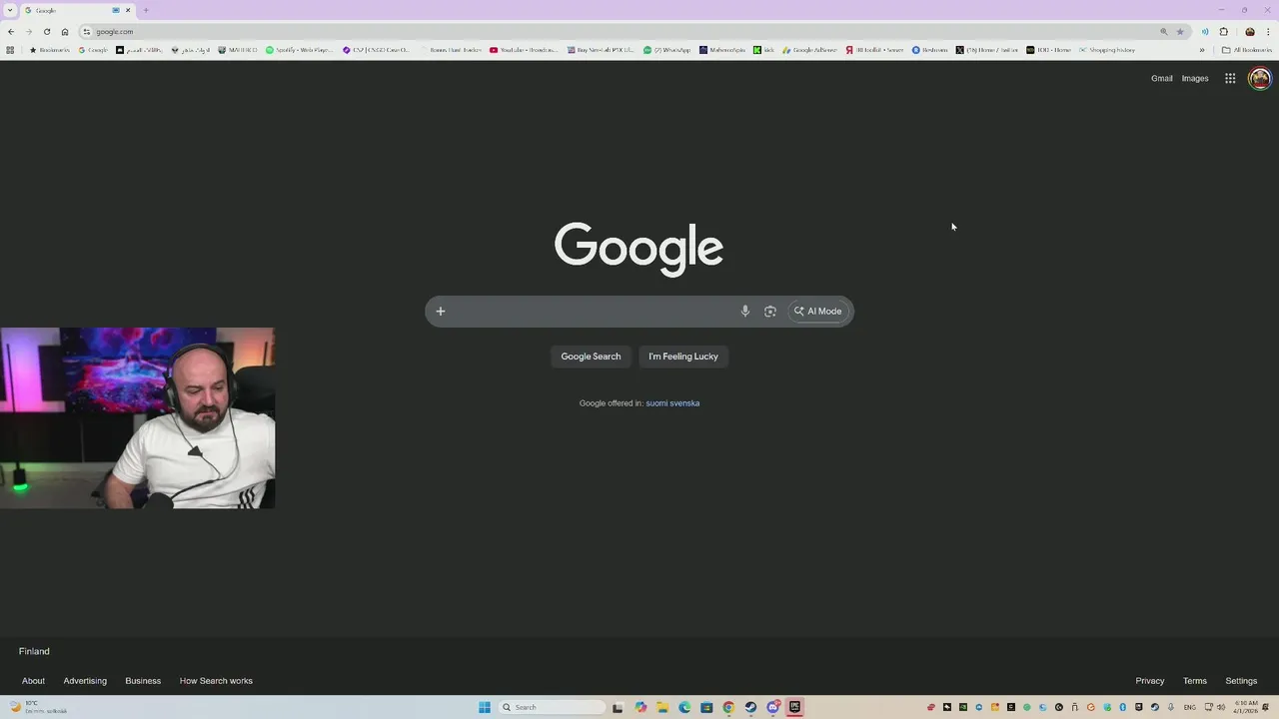Open a new tab
The width and height of the screenshot is (1279, 719).
tap(146, 10)
